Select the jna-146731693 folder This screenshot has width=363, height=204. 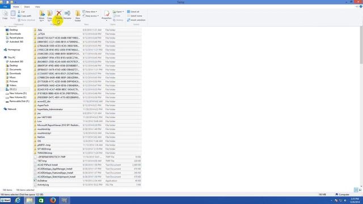click(87, 117)
